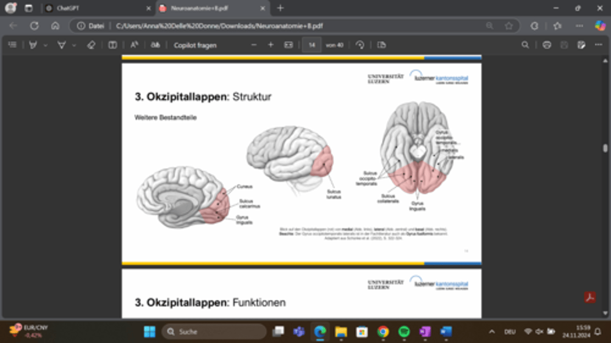Expand the highlight color dropdown arrow
This screenshot has width=611, height=343.
coord(45,45)
